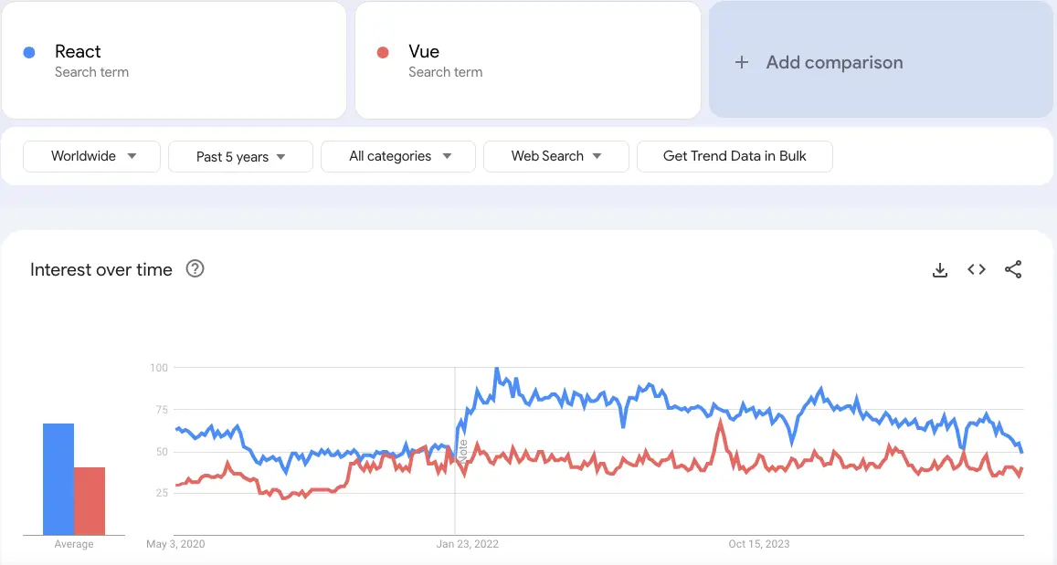
Task: Open the All categories dropdown
Action: pos(397,156)
